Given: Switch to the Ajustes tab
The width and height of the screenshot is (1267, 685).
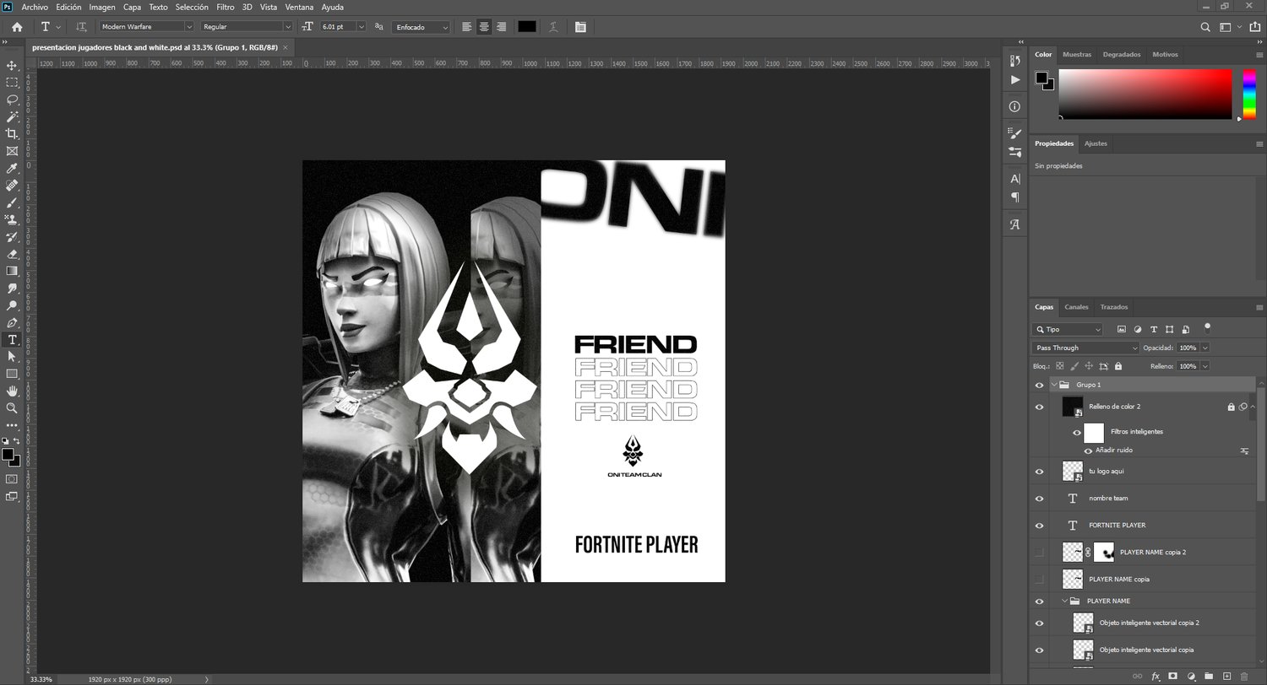Looking at the screenshot, I should pos(1096,143).
